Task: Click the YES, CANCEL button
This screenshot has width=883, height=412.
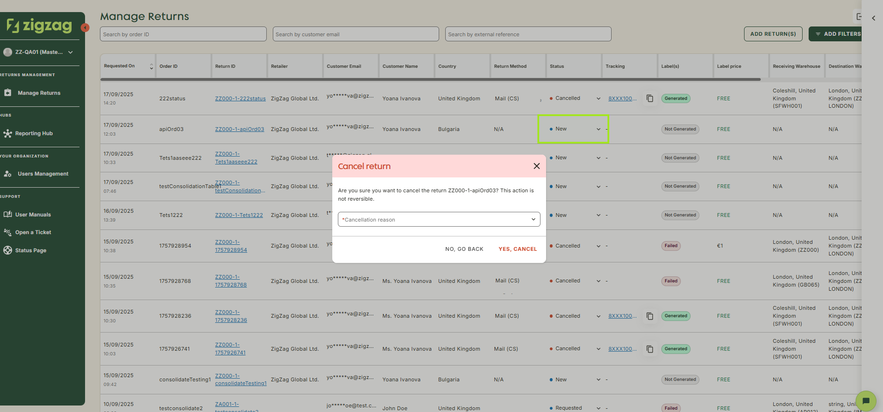Action: (x=517, y=249)
